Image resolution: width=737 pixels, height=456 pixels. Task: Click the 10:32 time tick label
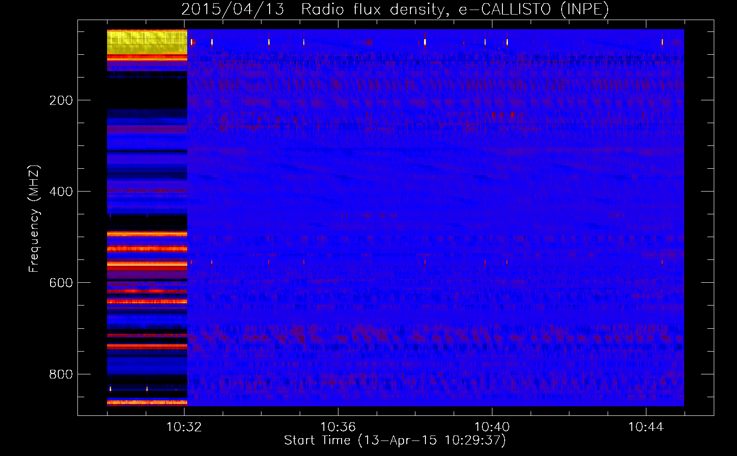(x=184, y=427)
